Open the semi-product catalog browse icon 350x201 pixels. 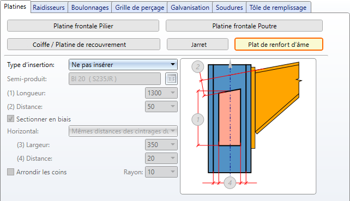point(171,79)
